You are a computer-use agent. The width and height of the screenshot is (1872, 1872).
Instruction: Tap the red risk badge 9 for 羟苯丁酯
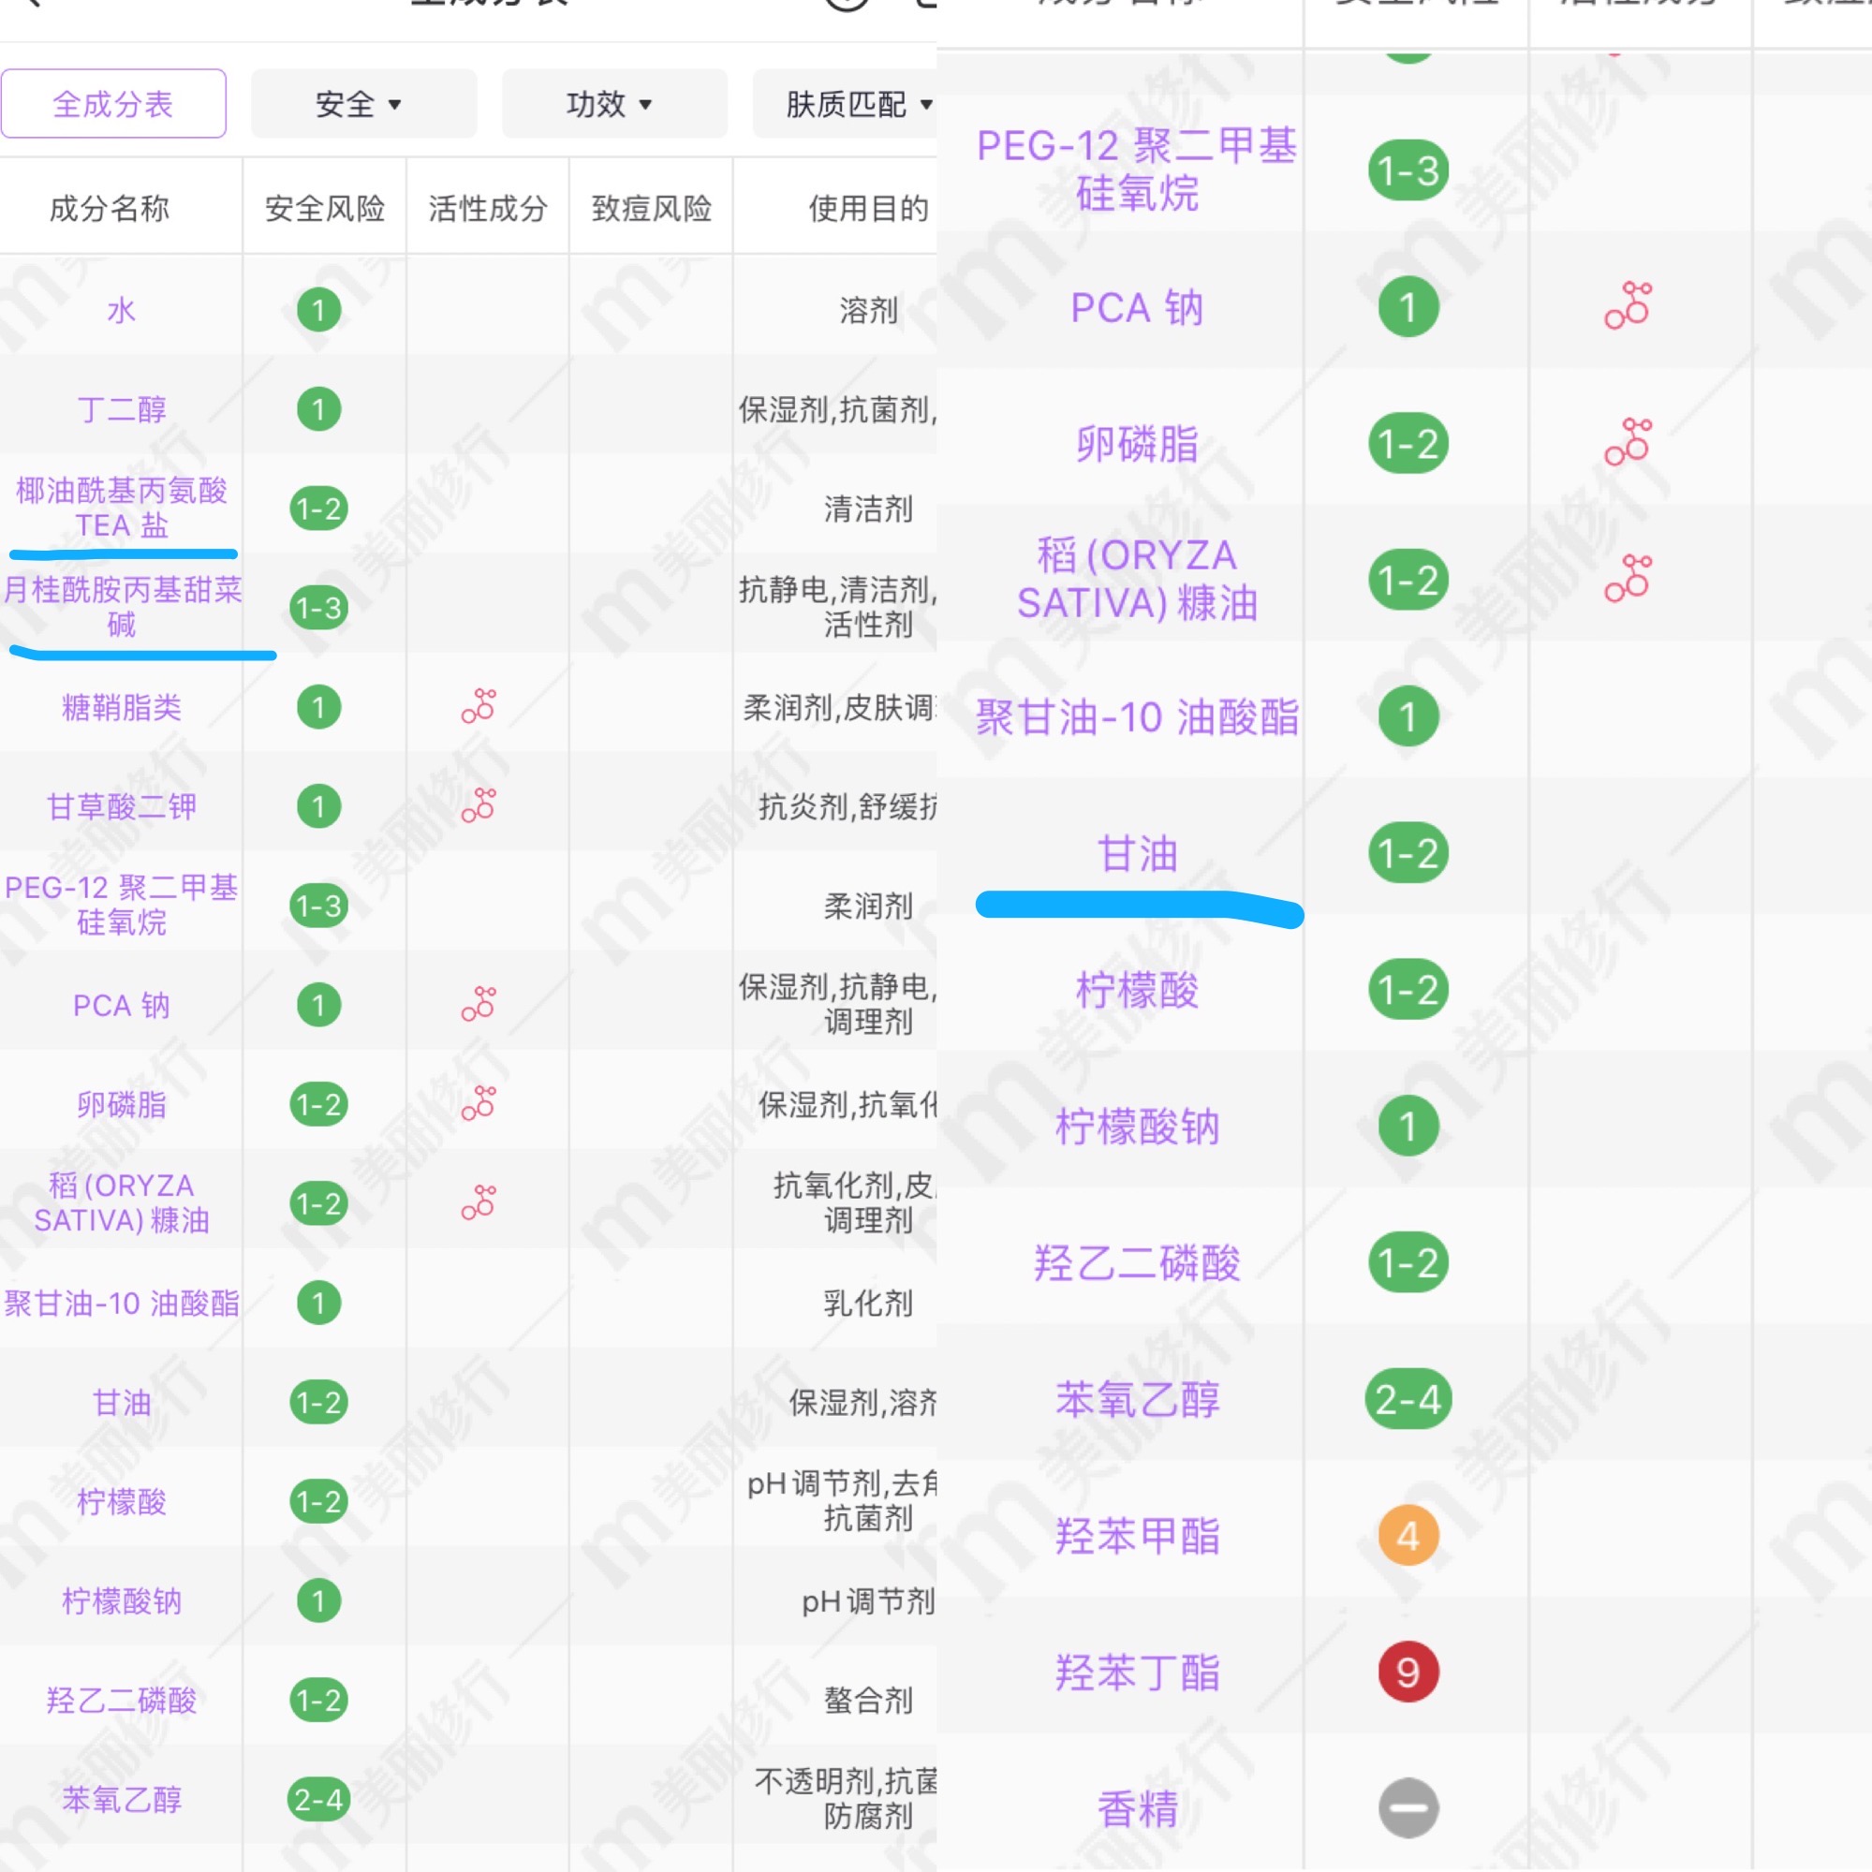(x=1408, y=1673)
